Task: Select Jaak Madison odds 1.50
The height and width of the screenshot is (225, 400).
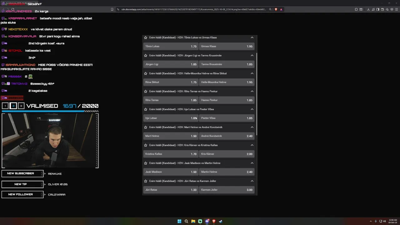Action: (171, 172)
